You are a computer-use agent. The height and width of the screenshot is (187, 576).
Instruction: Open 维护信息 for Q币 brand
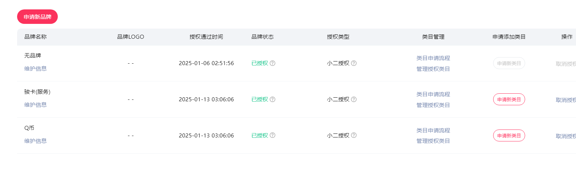(x=36, y=141)
